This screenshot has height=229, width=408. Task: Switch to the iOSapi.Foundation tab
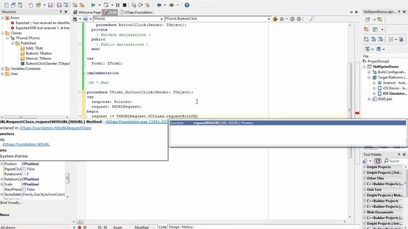click(136, 12)
